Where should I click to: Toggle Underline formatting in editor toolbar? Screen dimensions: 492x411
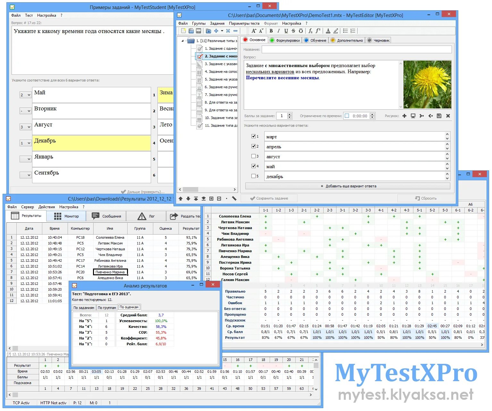pos(286,31)
